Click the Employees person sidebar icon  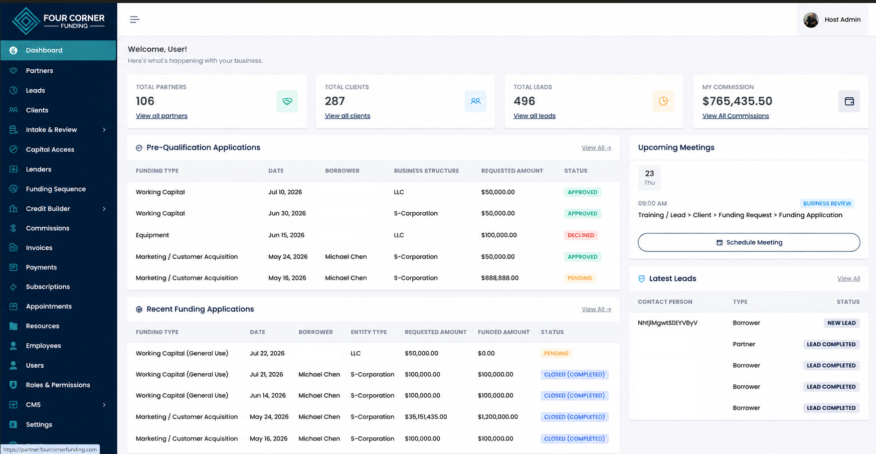[14, 346]
